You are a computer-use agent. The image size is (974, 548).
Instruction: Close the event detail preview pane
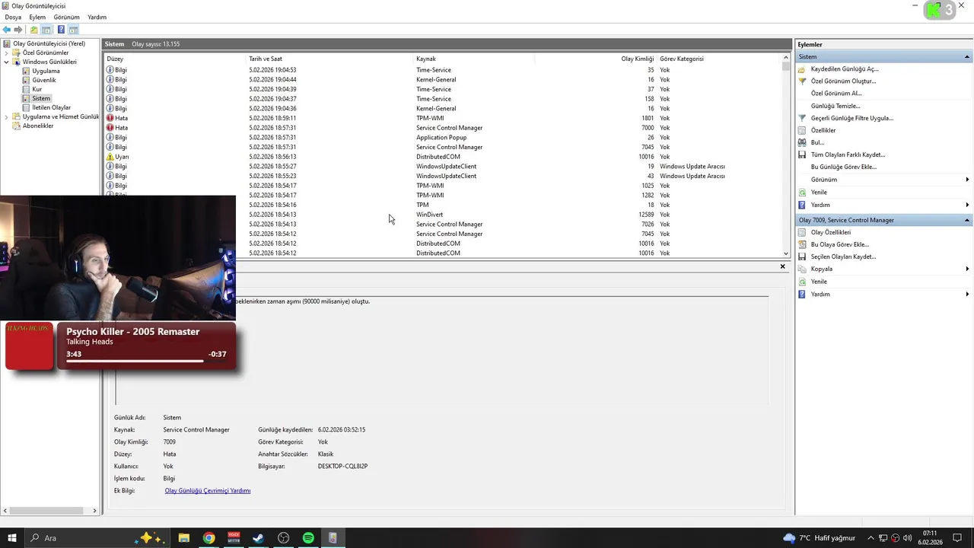[x=782, y=266]
